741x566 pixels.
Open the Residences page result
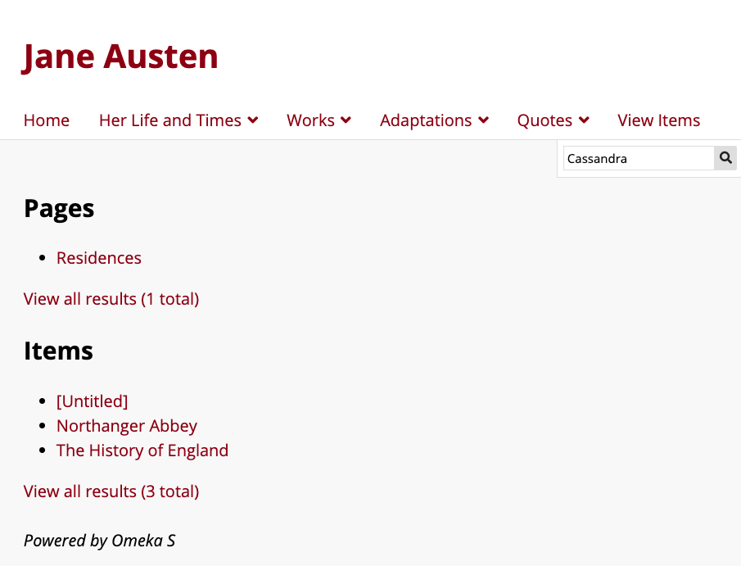click(99, 258)
